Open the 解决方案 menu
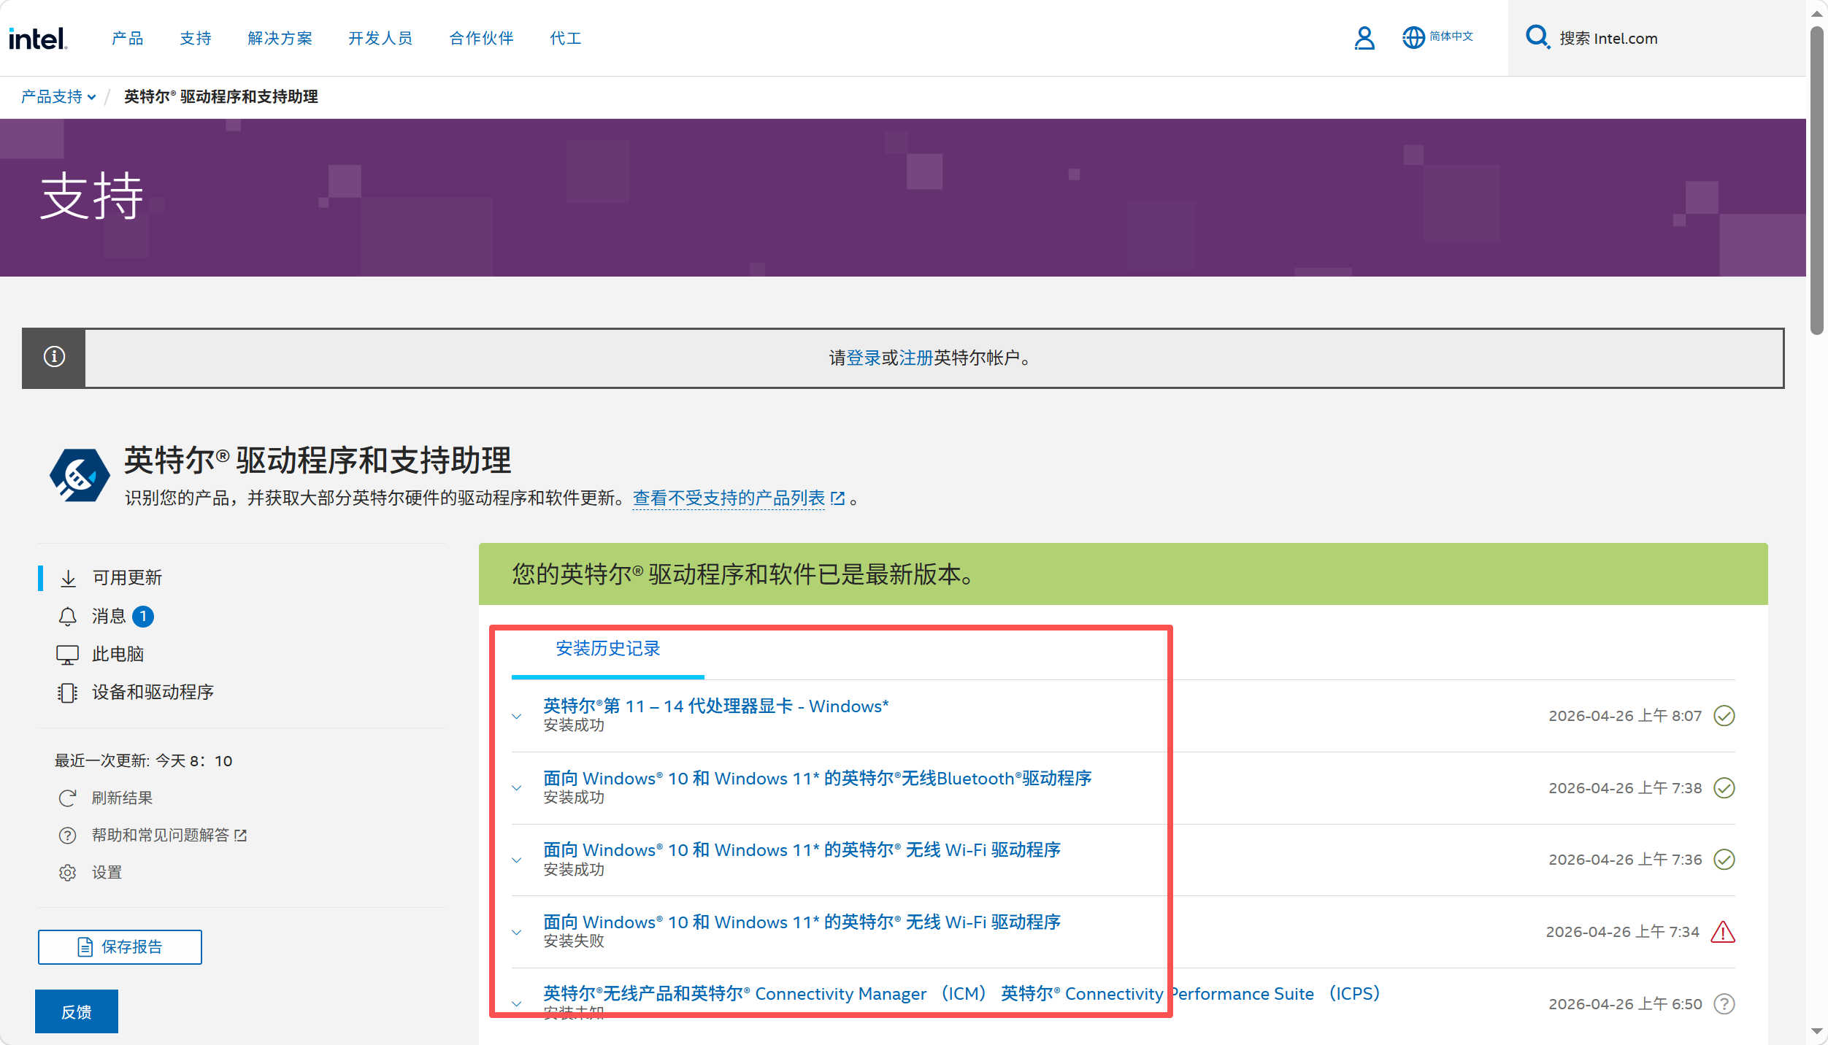This screenshot has width=1828, height=1045. (280, 38)
